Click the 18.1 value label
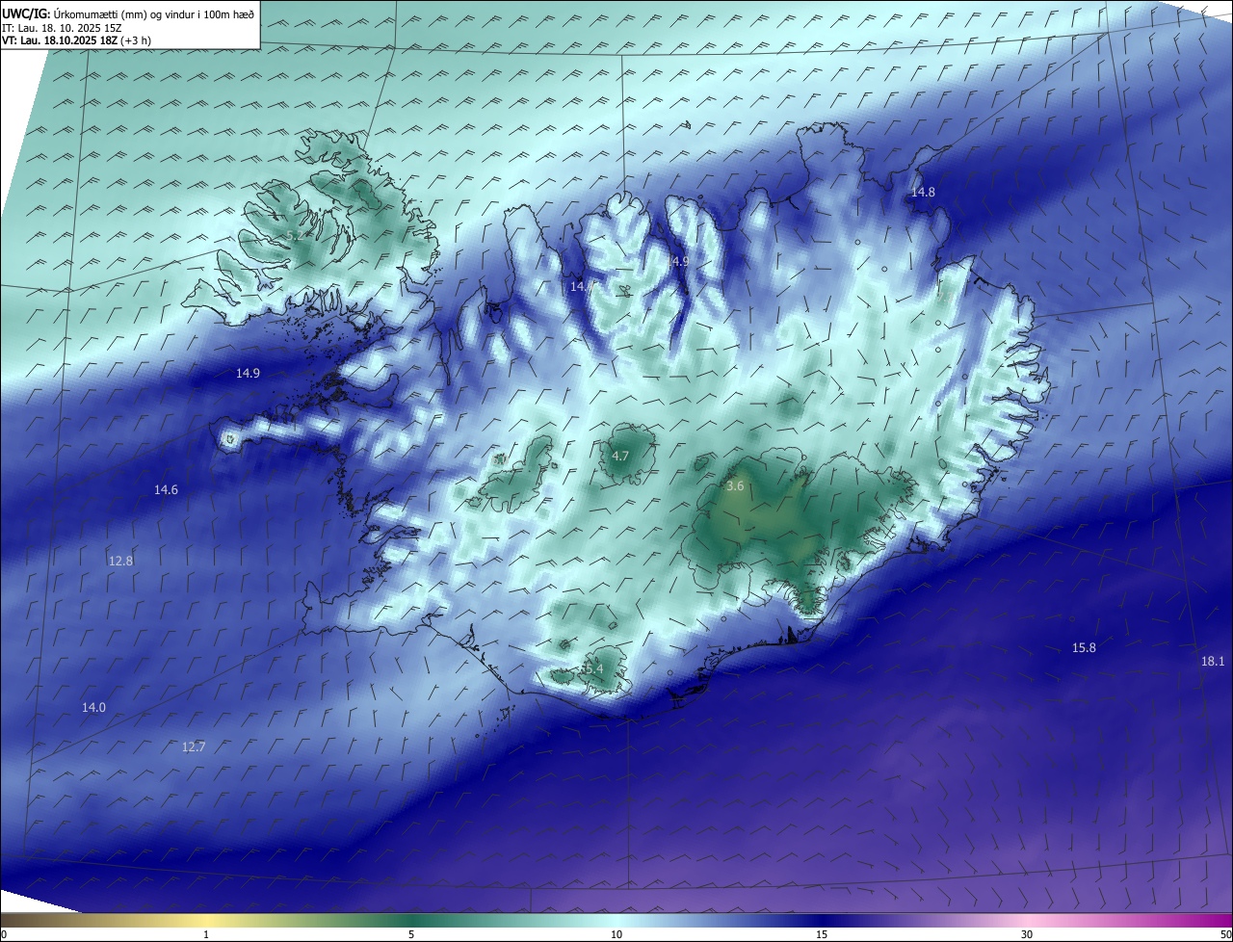Viewport: 1233px width, 942px height. pos(1213,661)
